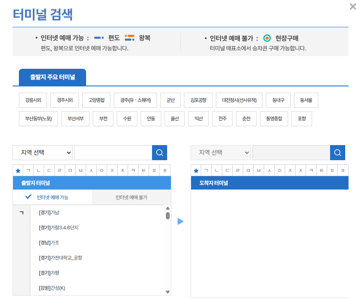Filter departure terminals by ㅌ
This screenshot has width=362, height=299.
(x=144, y=171)
